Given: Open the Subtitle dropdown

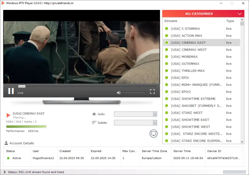Looking at the screenshot, I should click(135, 123).
